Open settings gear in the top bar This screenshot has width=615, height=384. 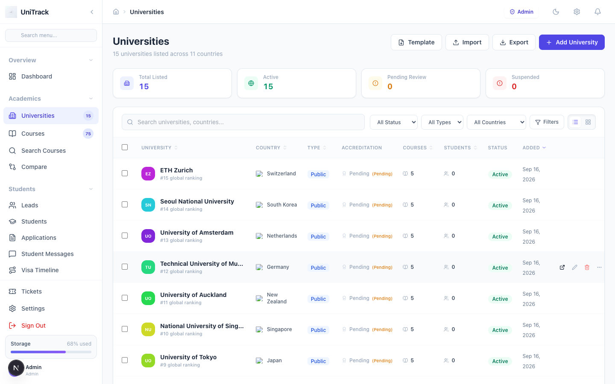[577, 12]
